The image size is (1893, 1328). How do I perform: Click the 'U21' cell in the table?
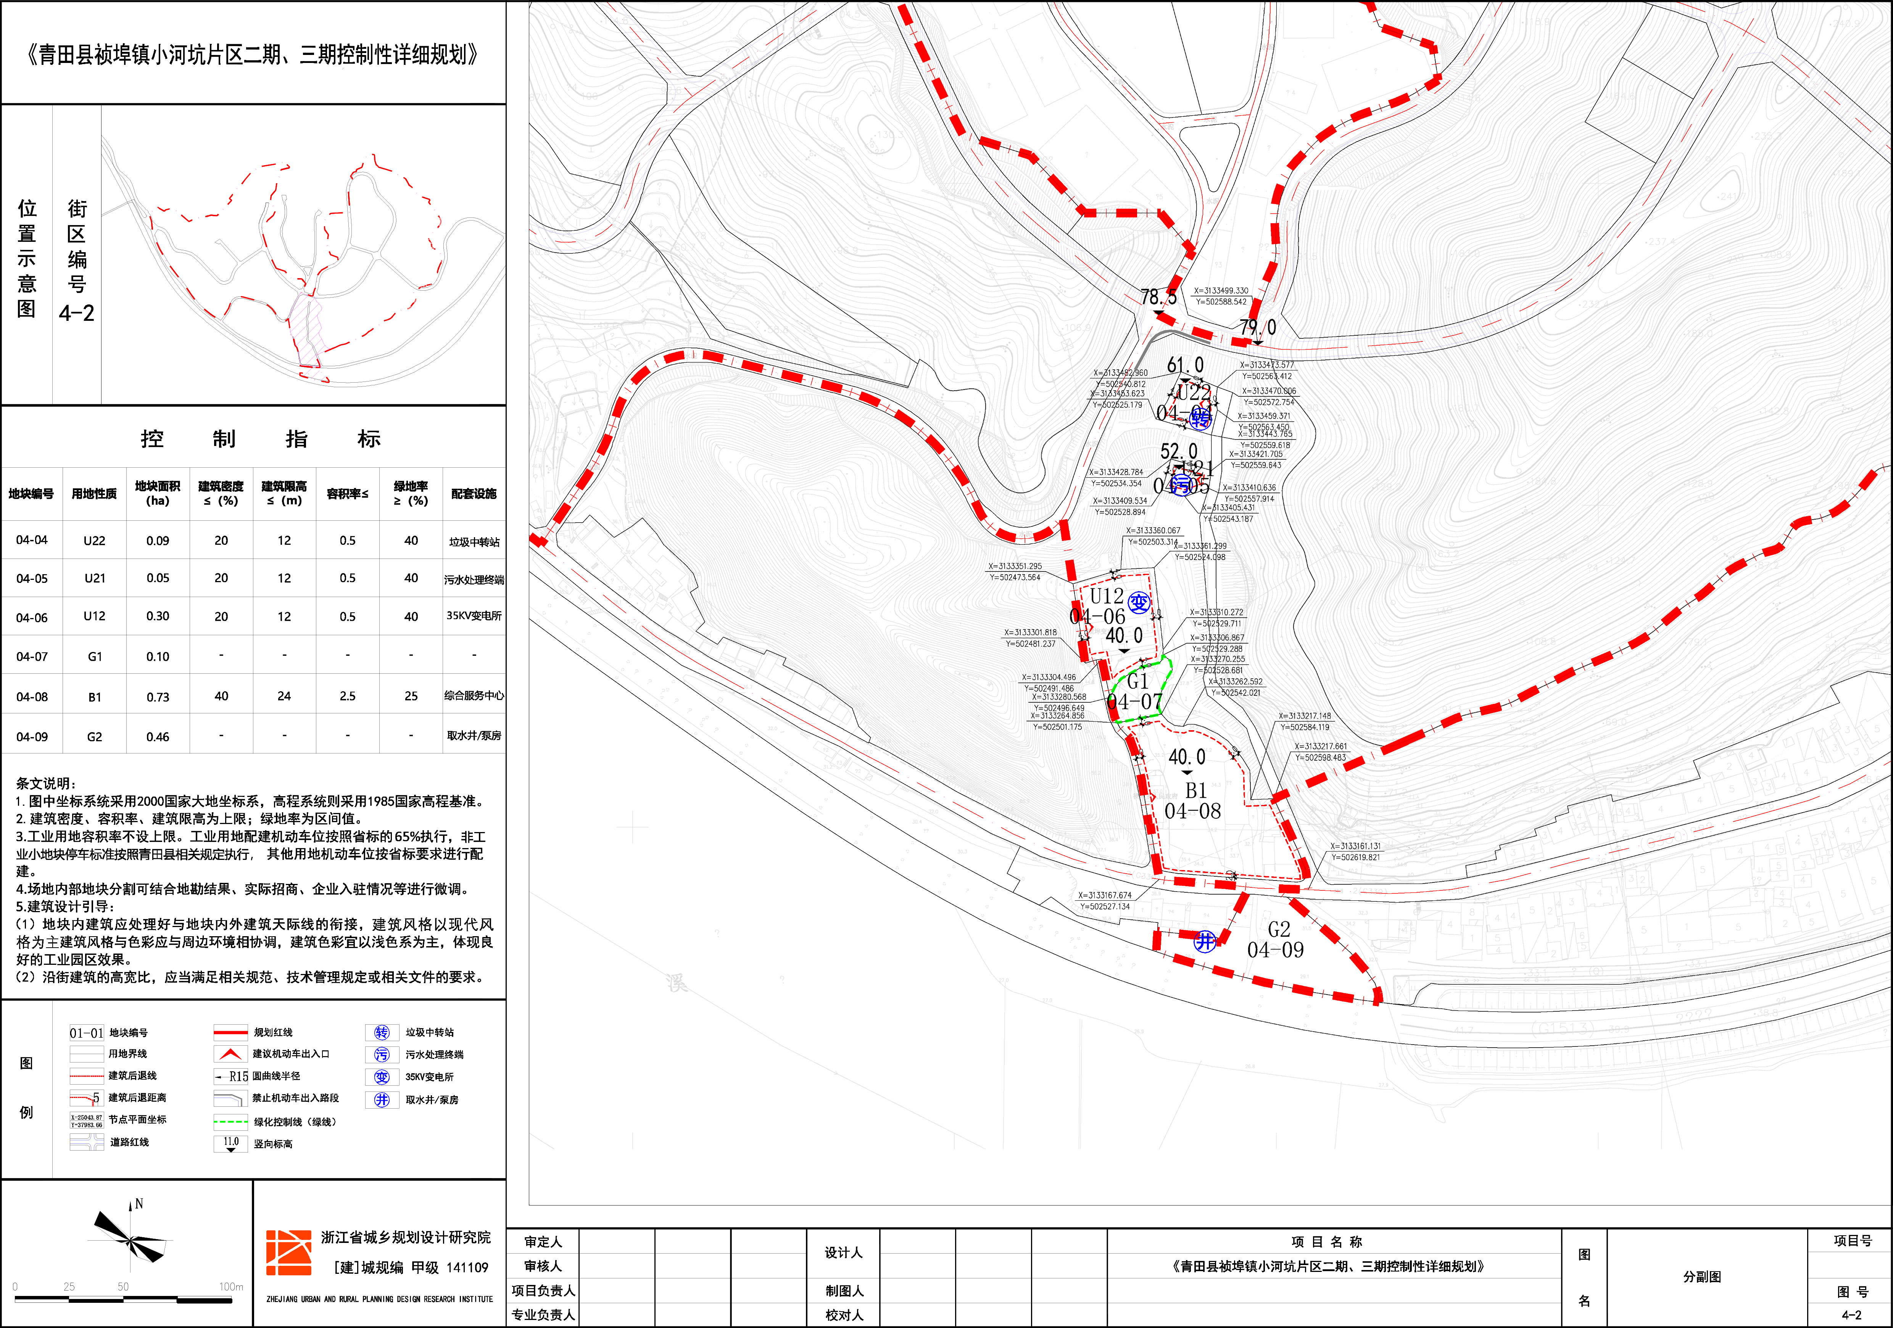coord(95,579)
